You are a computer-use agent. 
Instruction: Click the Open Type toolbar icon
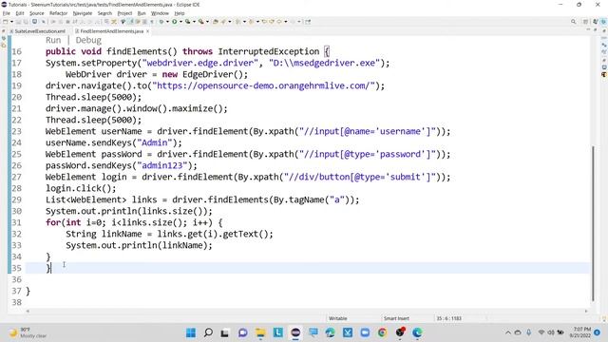[x=216, y=22]
